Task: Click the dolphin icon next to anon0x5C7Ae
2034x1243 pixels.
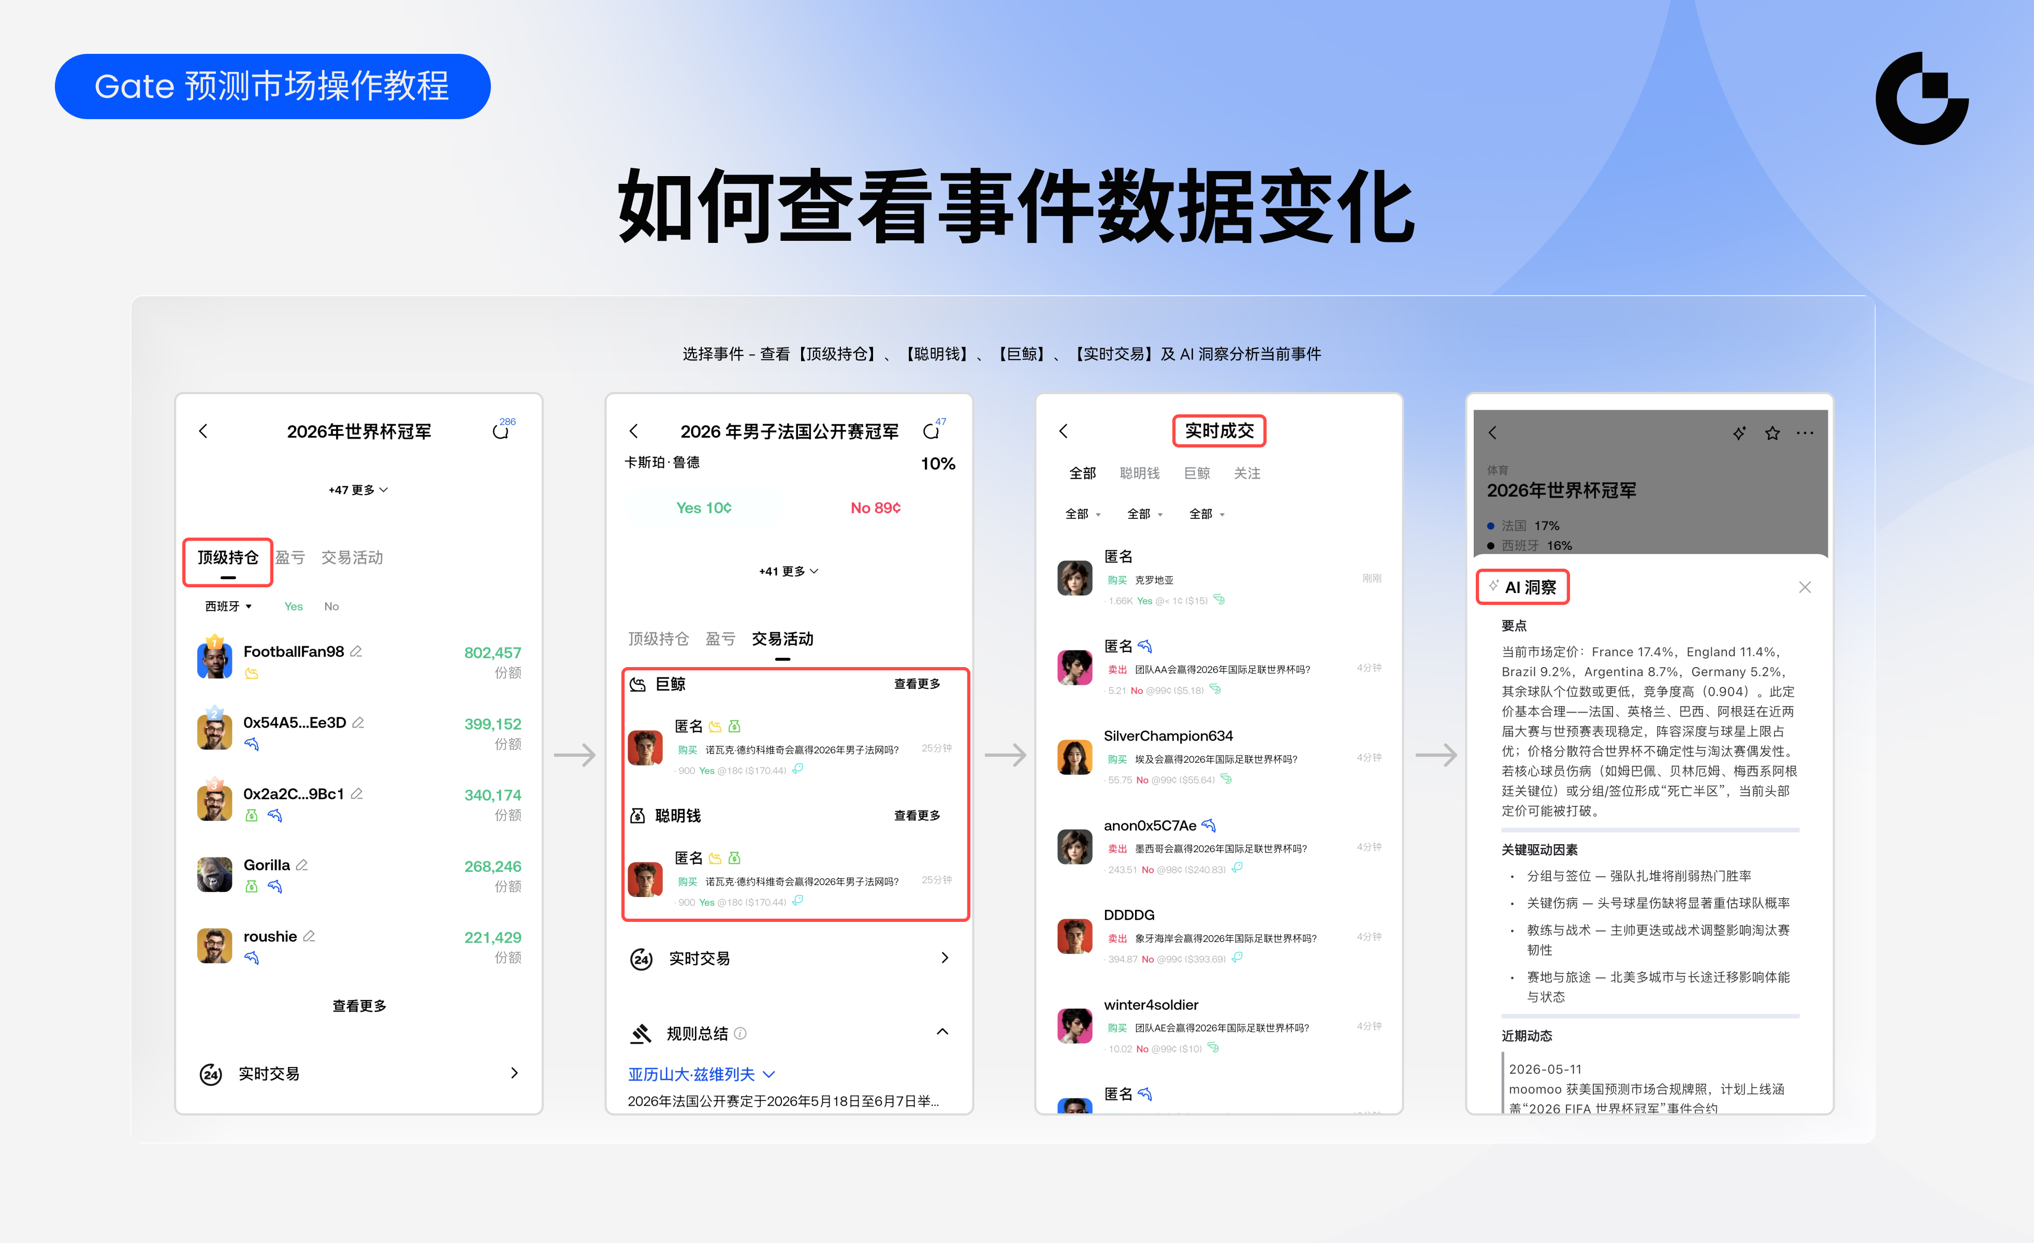Action: (1209, 825)
